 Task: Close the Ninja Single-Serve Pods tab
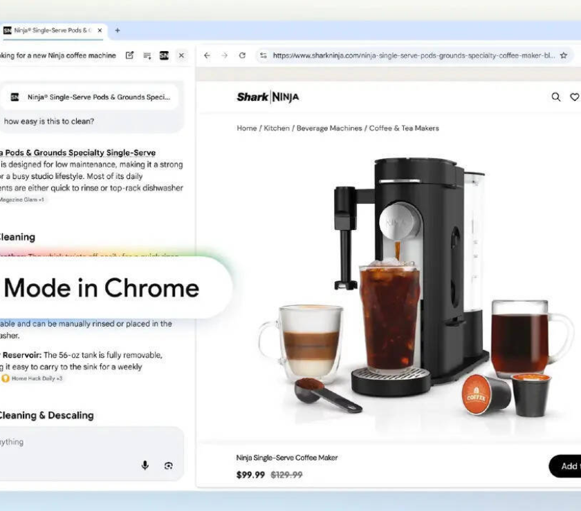tap(100, 30)
